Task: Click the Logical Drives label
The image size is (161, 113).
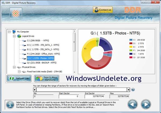Action: coord(28,36)
